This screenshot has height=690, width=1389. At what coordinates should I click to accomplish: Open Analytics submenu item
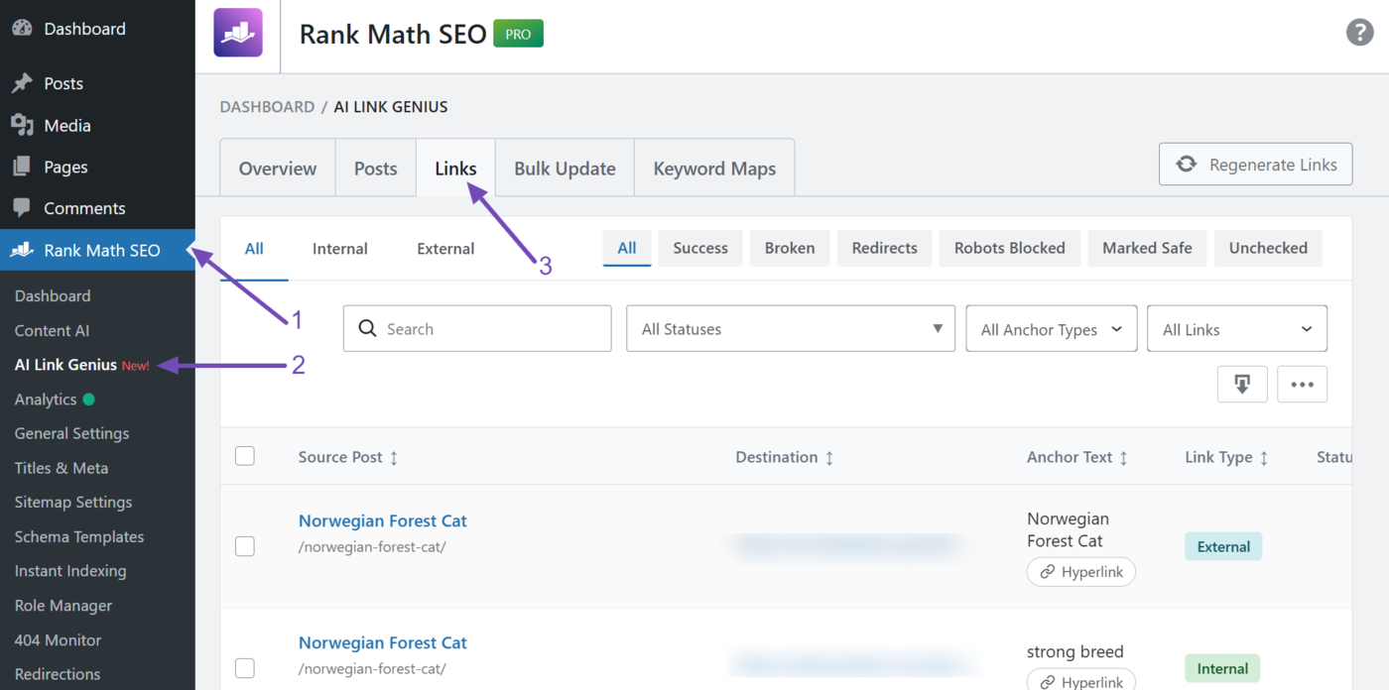point(46,400)
